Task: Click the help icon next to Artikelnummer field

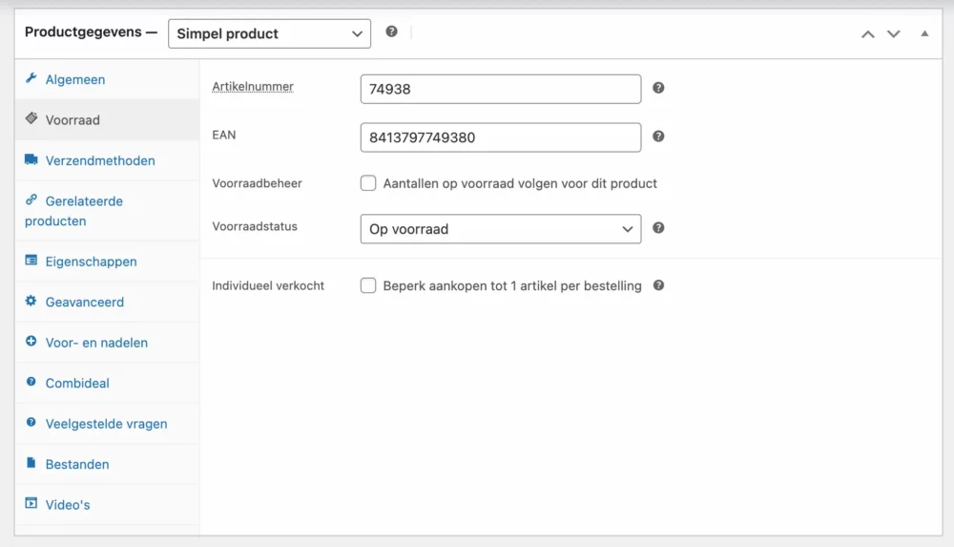Action: (x=658, y=88)
